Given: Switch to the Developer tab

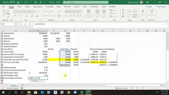Looking at the screenshot, I should click(94, 7).
